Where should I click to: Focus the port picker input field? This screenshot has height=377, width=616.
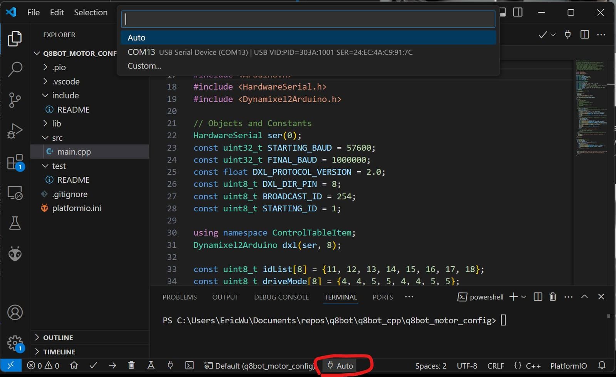308,19
